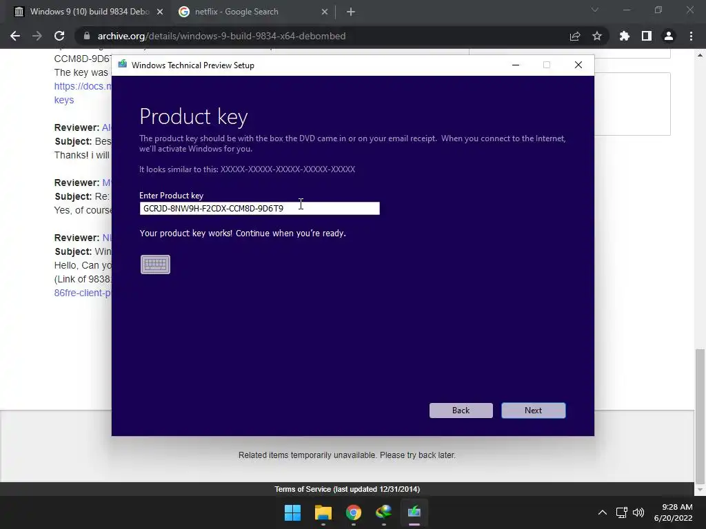Screen dimensions: 706x529
Task: Open the on-screen keyboard icon in Setup
Action: pos(155,264)
